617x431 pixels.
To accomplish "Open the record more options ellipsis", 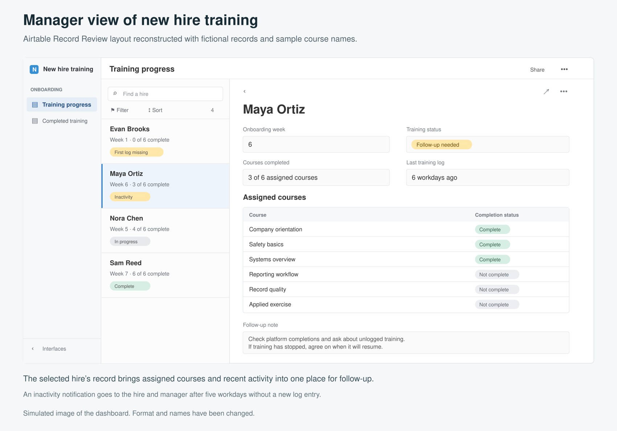I will (563, 91).
